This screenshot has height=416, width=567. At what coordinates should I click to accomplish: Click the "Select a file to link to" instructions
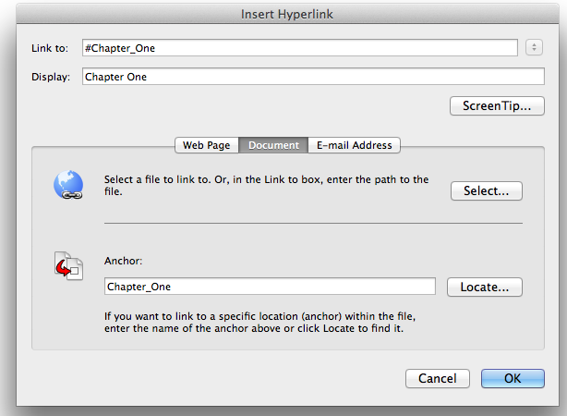click(267, 186)
